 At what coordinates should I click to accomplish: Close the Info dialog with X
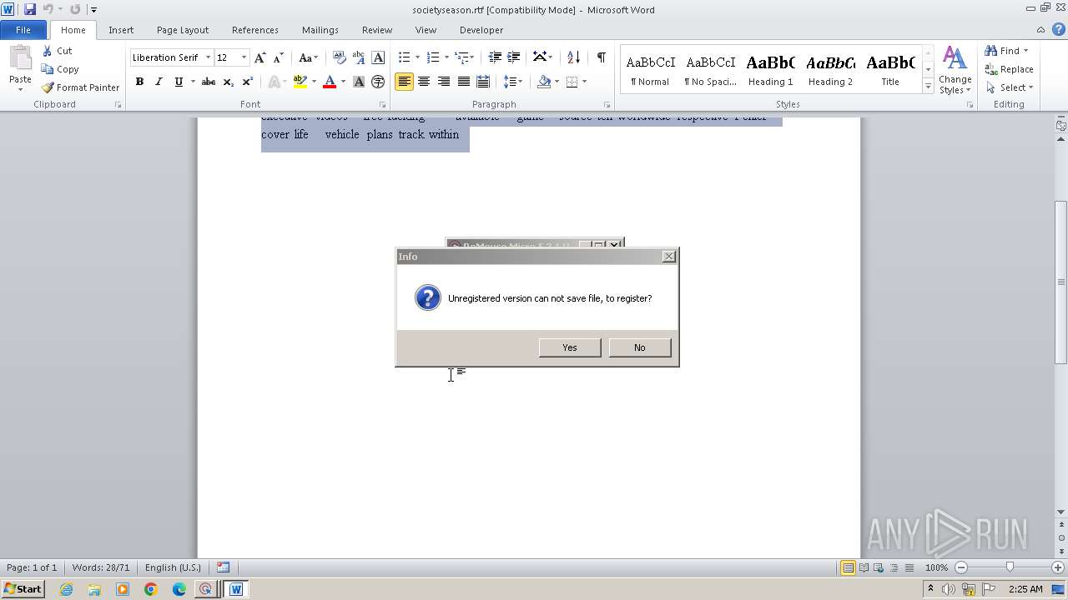click(x=669, y=257)
